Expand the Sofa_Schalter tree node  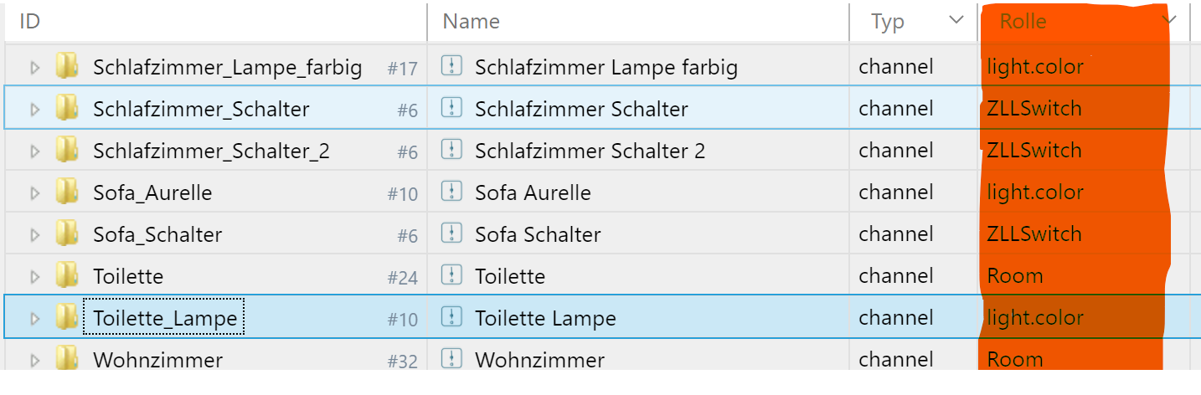click(x=35, y=234)
